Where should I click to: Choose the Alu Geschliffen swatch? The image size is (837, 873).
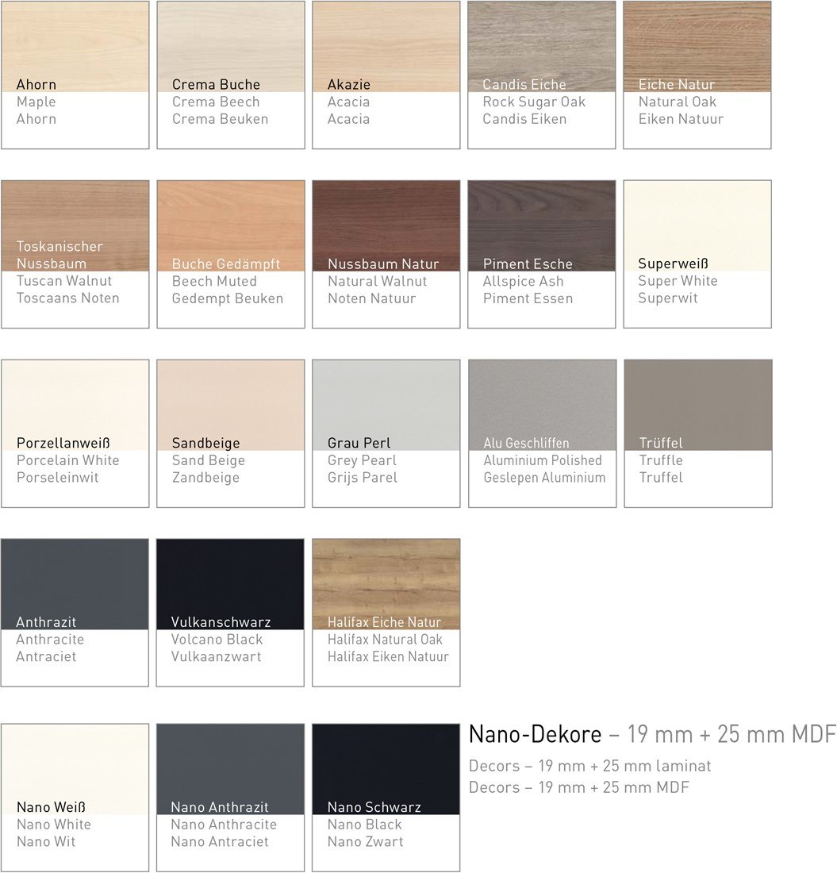(x=542, y=405)
